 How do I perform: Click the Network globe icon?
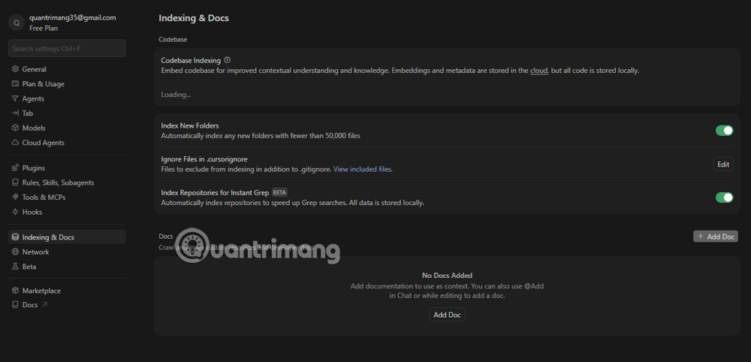[15, 252]
